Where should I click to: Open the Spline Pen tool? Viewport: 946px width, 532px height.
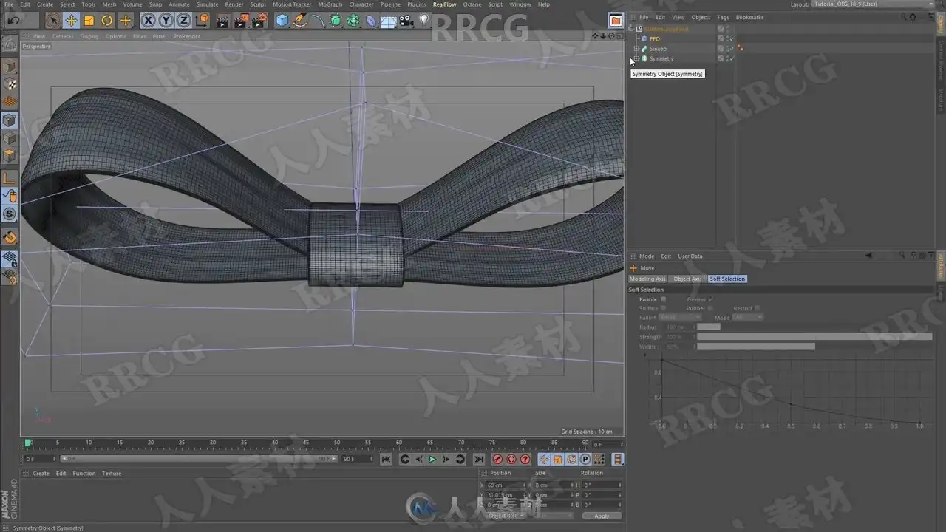point(300,21)
